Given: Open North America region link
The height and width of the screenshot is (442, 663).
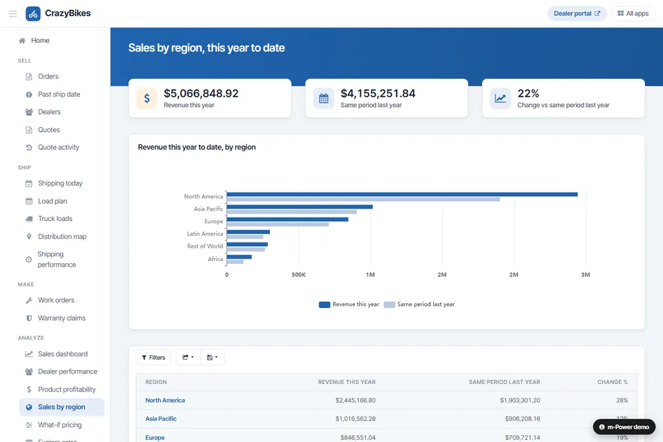Looking at the screenshot, I should tap(165, 401).
